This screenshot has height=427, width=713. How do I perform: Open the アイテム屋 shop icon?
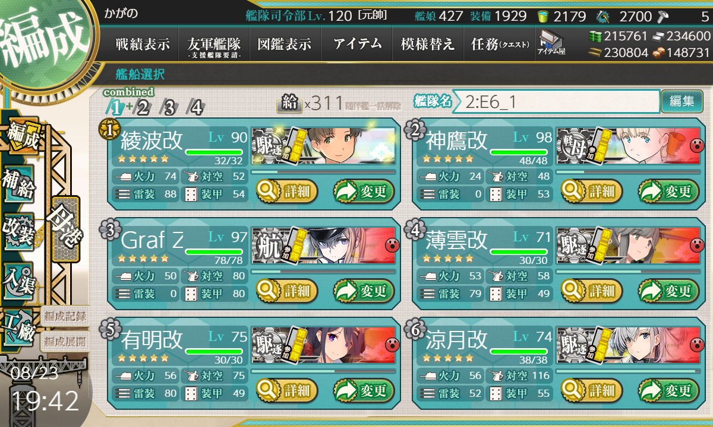tap(551, 43)
